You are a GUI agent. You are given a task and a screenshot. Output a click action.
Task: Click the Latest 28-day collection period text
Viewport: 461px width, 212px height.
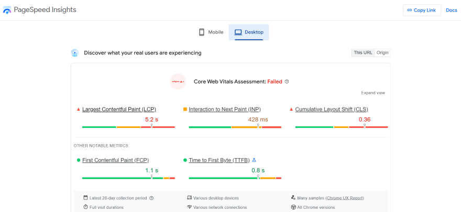tap(118, 198)
